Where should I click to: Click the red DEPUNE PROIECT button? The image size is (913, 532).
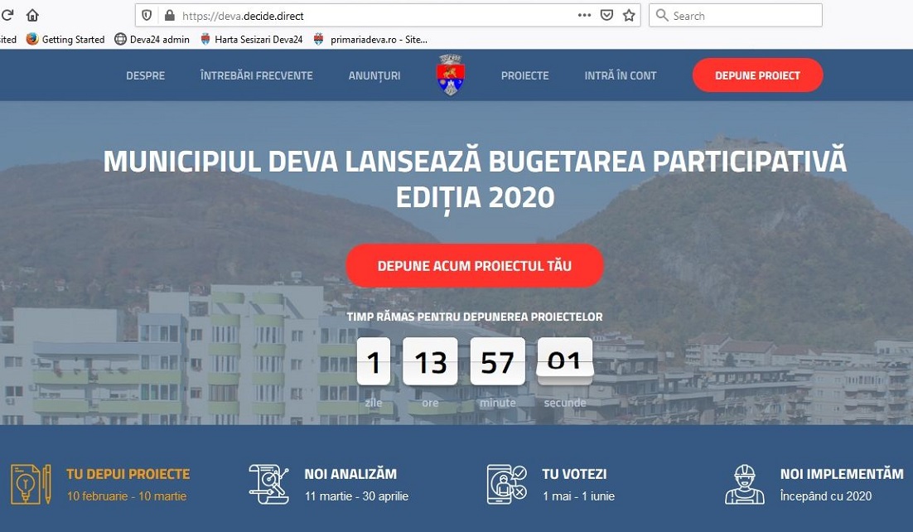[x=757, y=75]
